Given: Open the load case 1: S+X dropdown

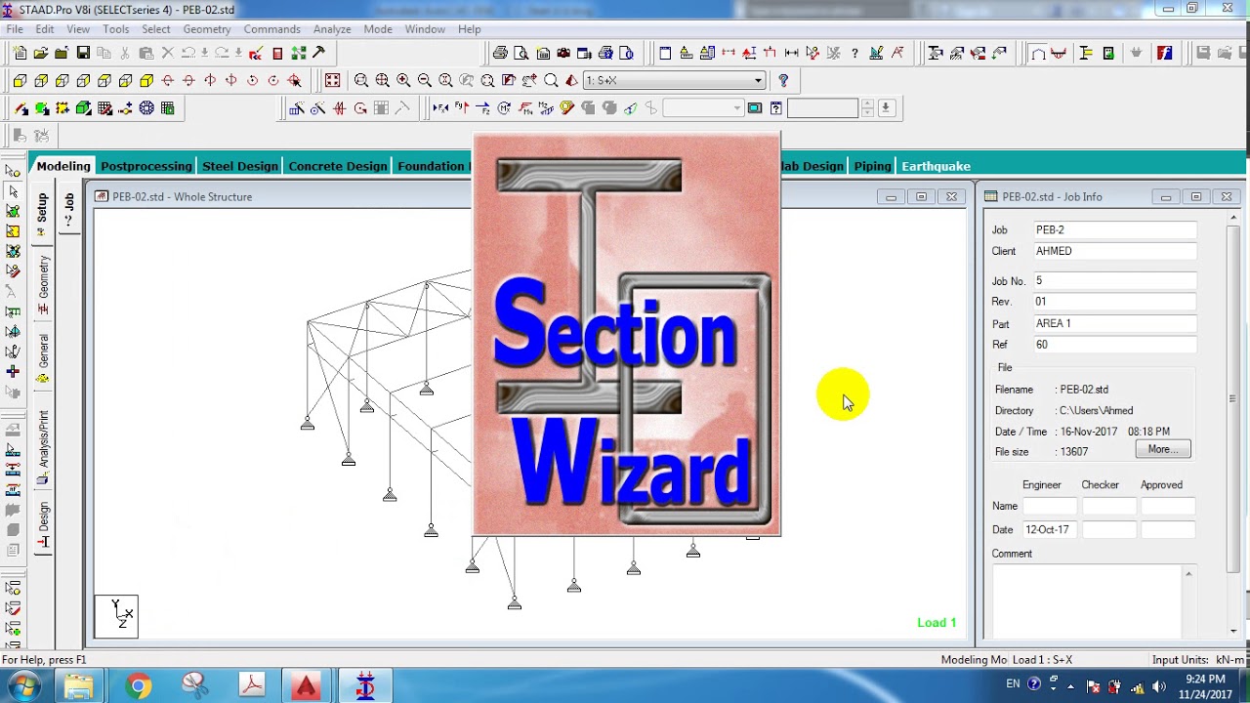Looking at the screenshot, I should tap(674, 80).
